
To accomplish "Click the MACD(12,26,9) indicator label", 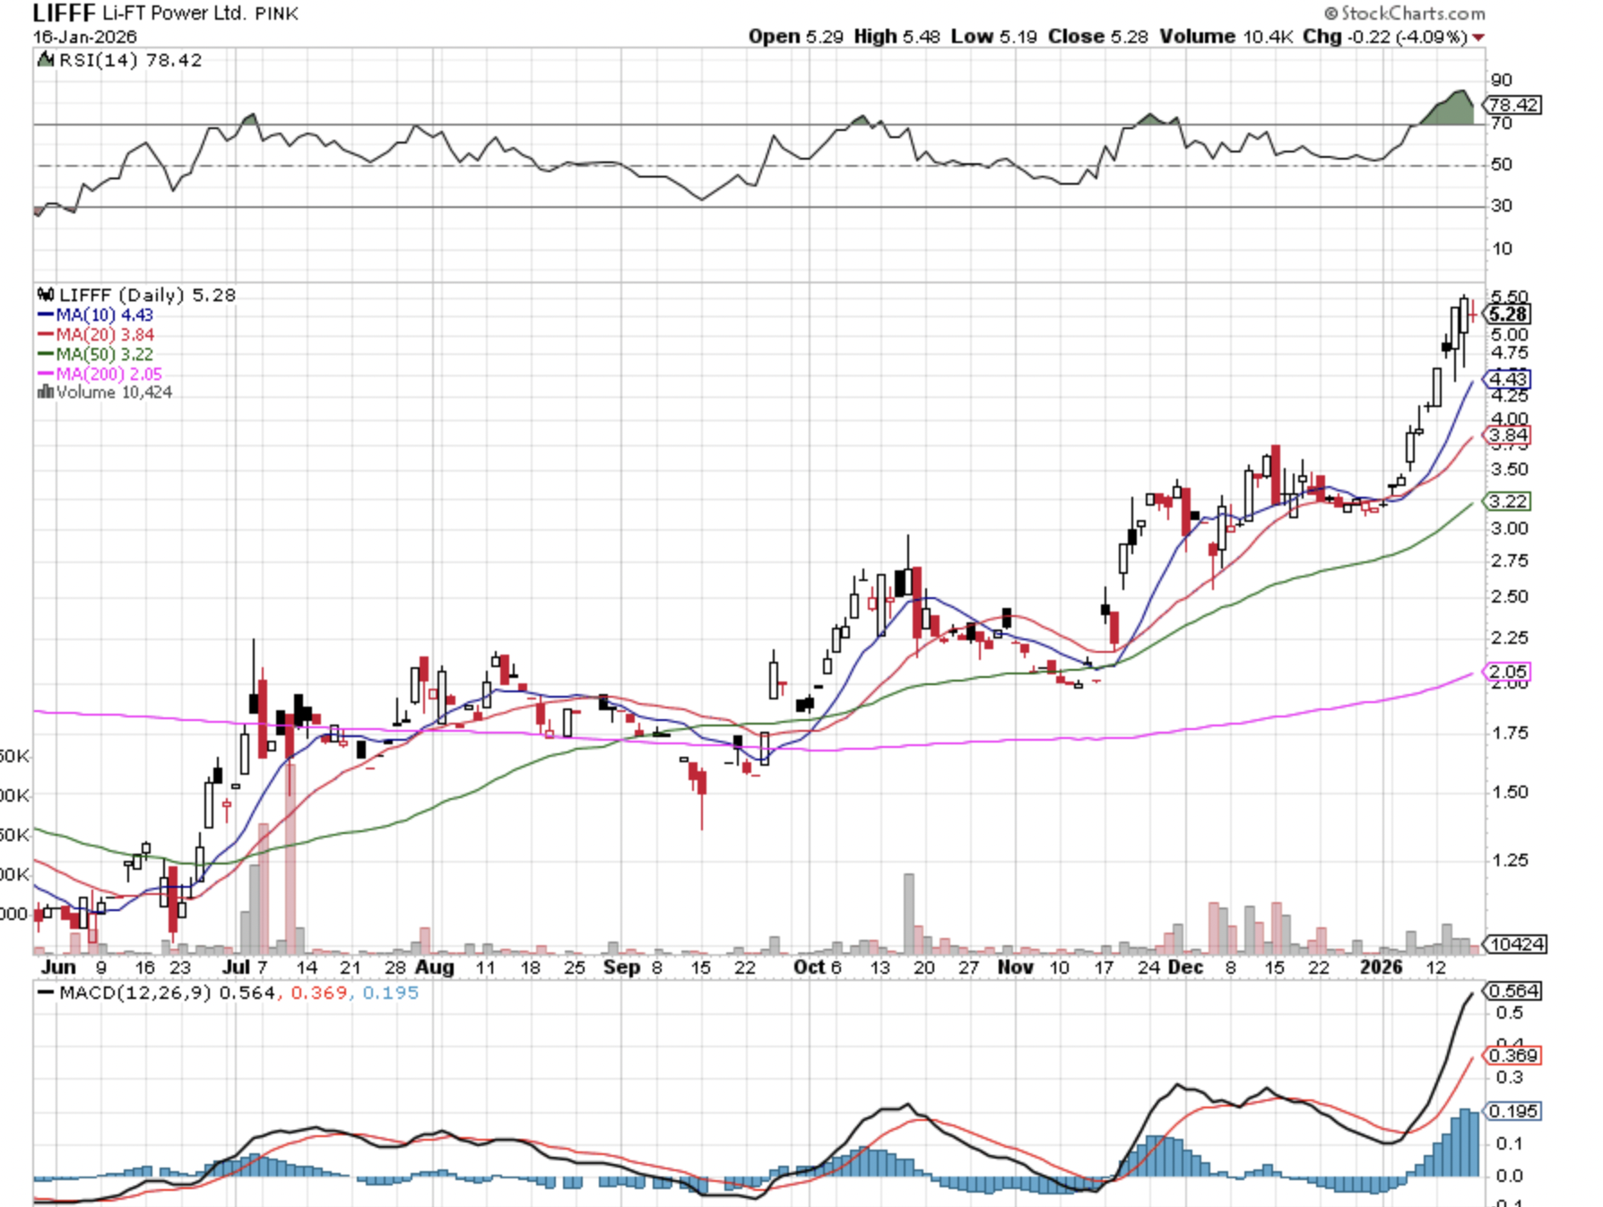I will (134, 993).
